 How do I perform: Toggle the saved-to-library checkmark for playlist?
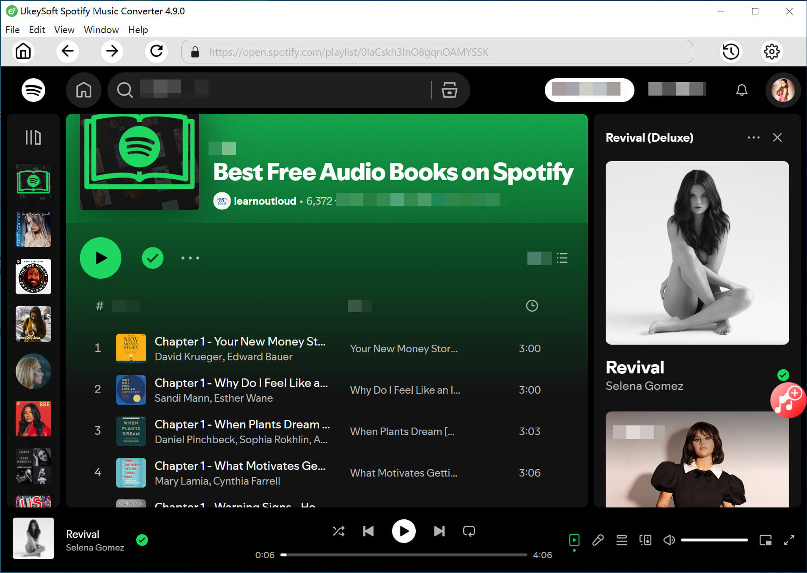(x=153, y=258)
